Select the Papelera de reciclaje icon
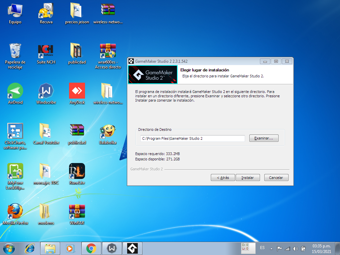Image resolution: width=340 pixels, height=255 pixels. 15,56
